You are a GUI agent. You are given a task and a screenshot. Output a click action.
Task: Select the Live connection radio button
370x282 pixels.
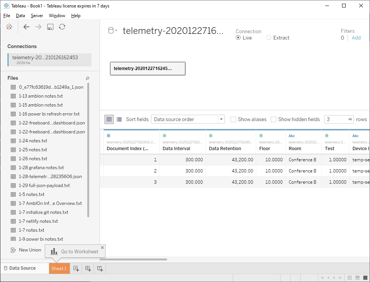pos(238,38)
